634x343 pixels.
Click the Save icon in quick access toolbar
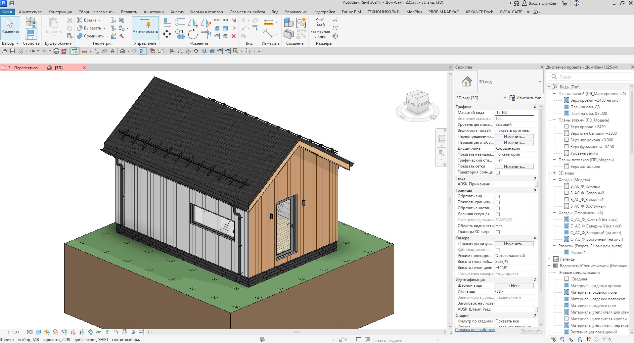pyautogui.click(x=13, y=51)
